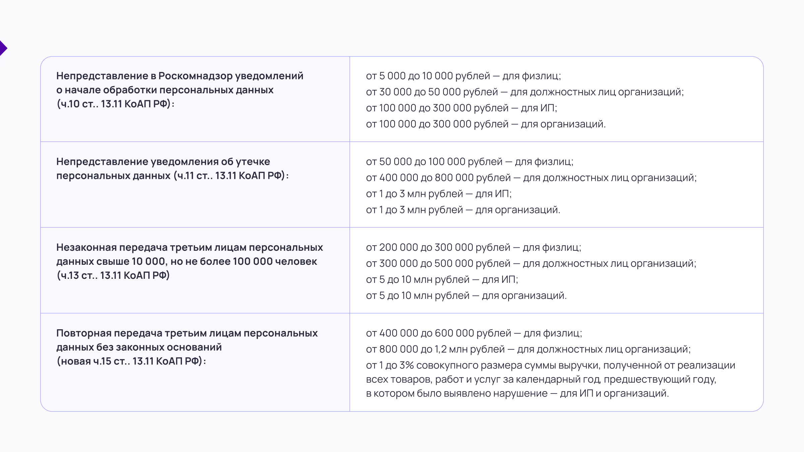This screenshot has width=804, height=452.
Task: Click the '300 000 до 500 000' officials fine
Action: [531, 263]
